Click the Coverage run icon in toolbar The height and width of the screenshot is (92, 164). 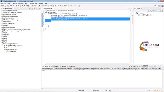point(24,6)
